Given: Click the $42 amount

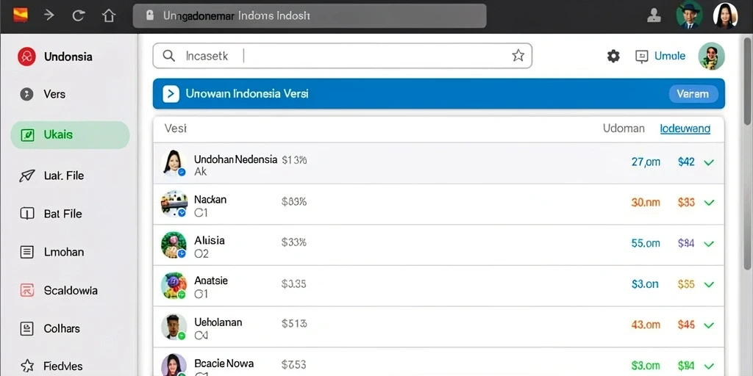Looking at the screenshot, I should (686, 162).
